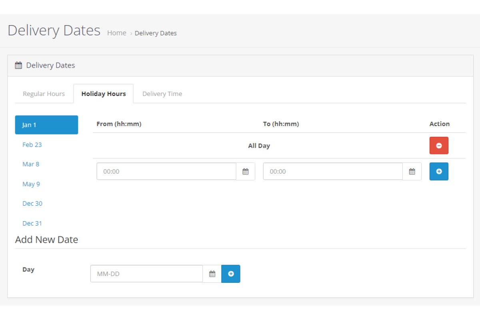Select Jan 1 holiday date
Screen dimensions: 480x320
pyautogui.click(x=46, y=125)
